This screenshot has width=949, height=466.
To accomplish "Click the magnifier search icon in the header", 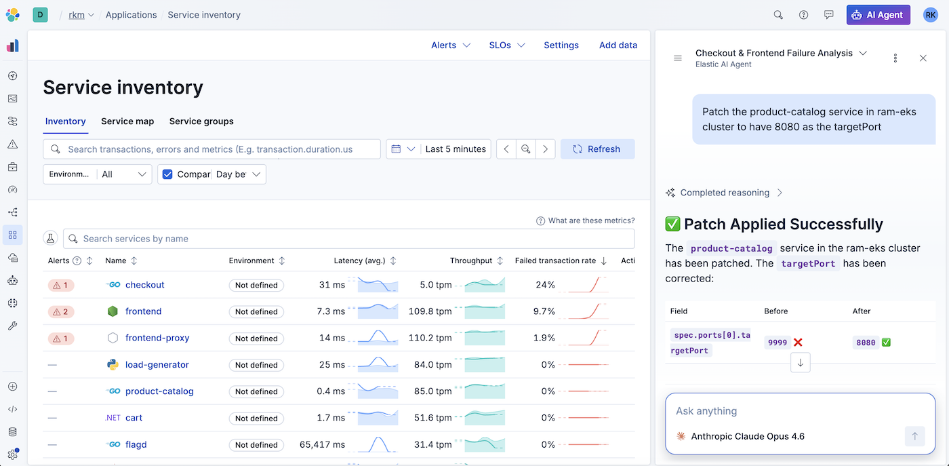I will (x=778, y=15).
